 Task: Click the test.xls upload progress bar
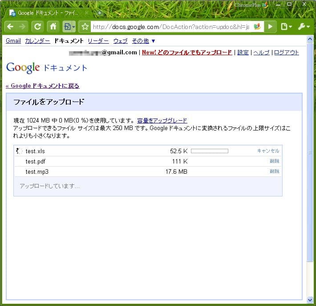[x=209, y=151]
